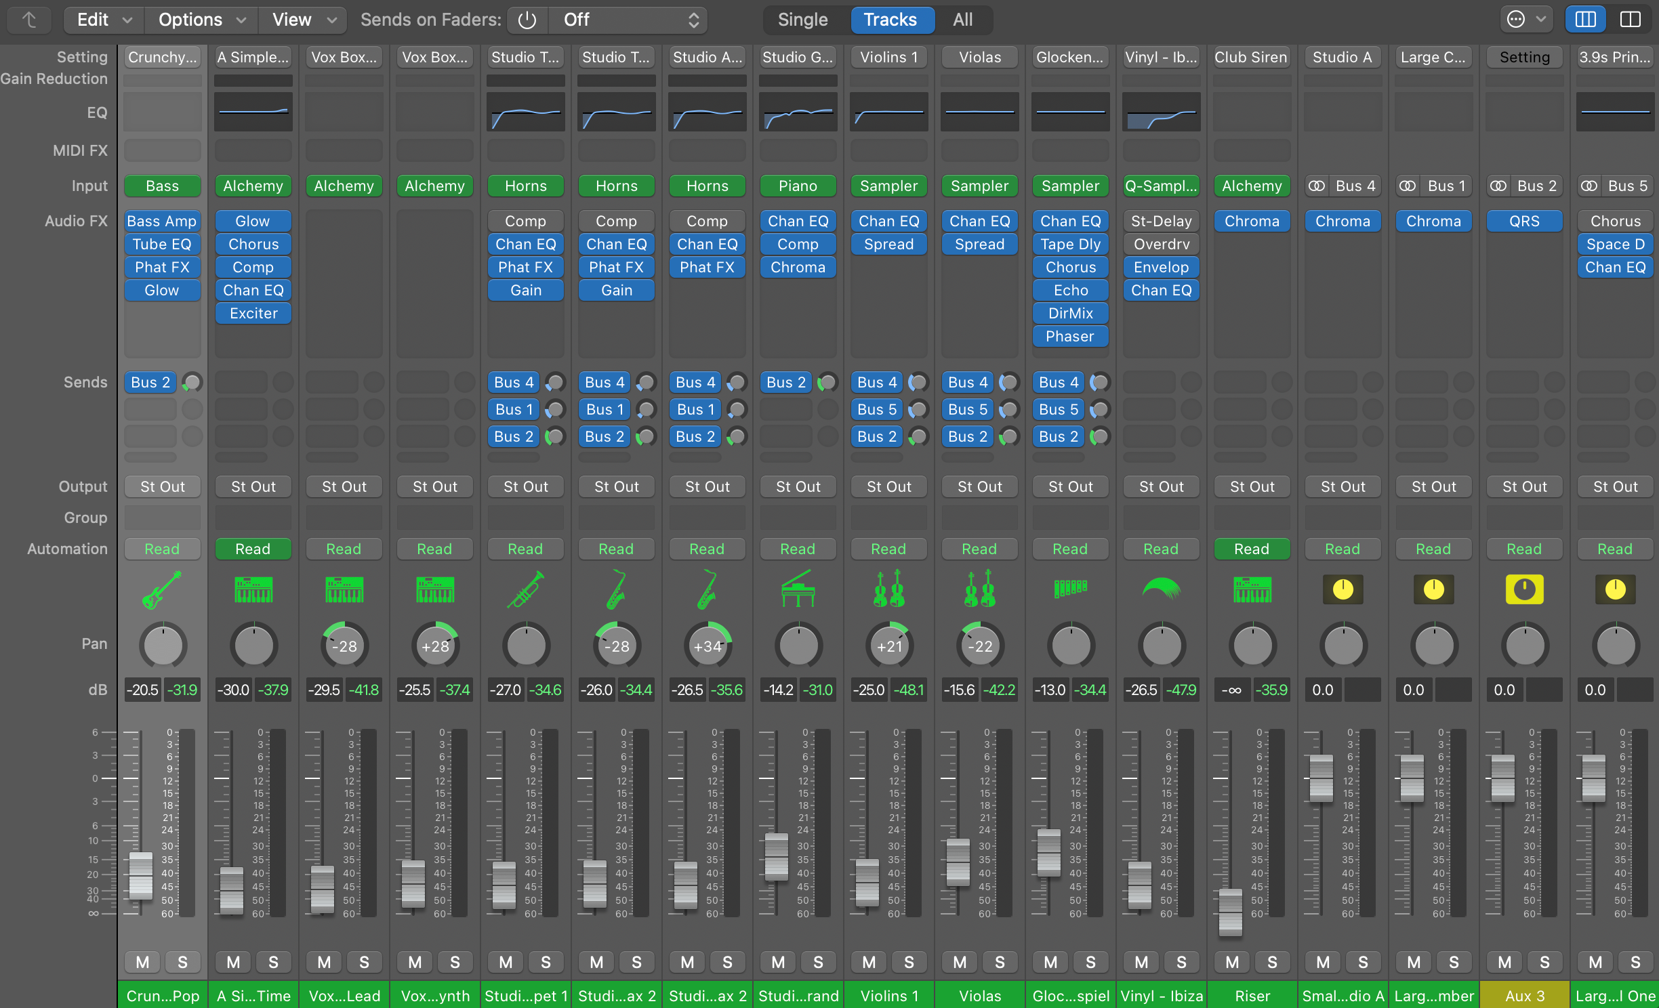Click the Riser channel volume fader
The height and width of the screenshot is (1008, 1659).
[x=1230, y=912]
